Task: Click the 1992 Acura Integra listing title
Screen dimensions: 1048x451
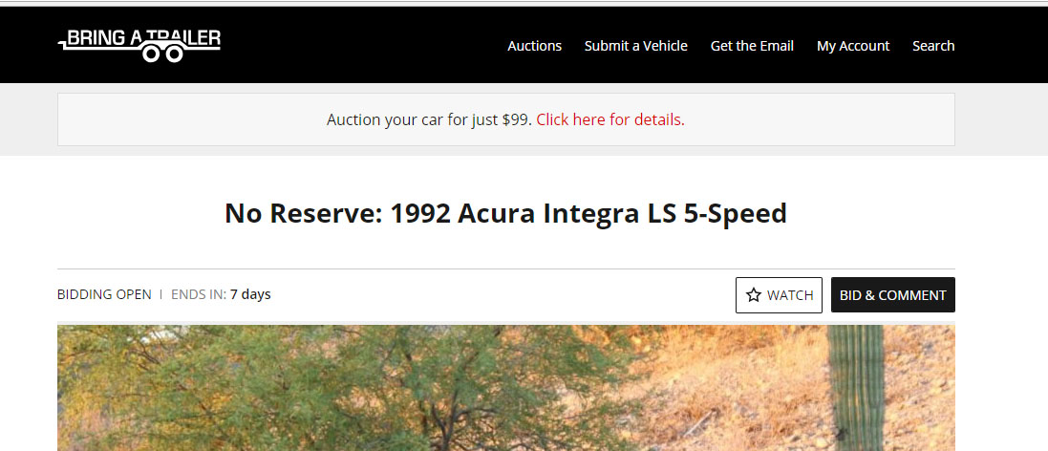Action: point(505,213)
